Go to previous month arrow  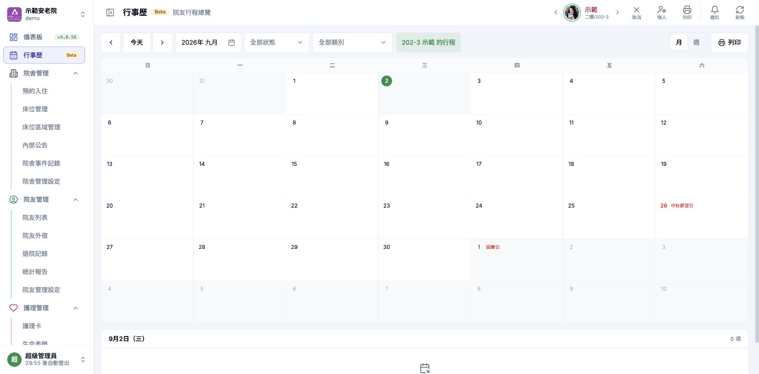click(111, 42)
